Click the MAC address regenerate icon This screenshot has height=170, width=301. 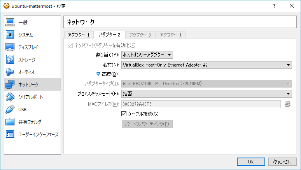tap(287, 104)
